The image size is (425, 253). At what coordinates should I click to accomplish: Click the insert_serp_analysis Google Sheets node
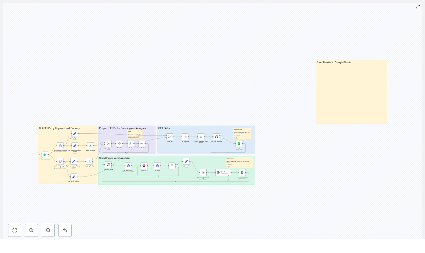[242, 172]
